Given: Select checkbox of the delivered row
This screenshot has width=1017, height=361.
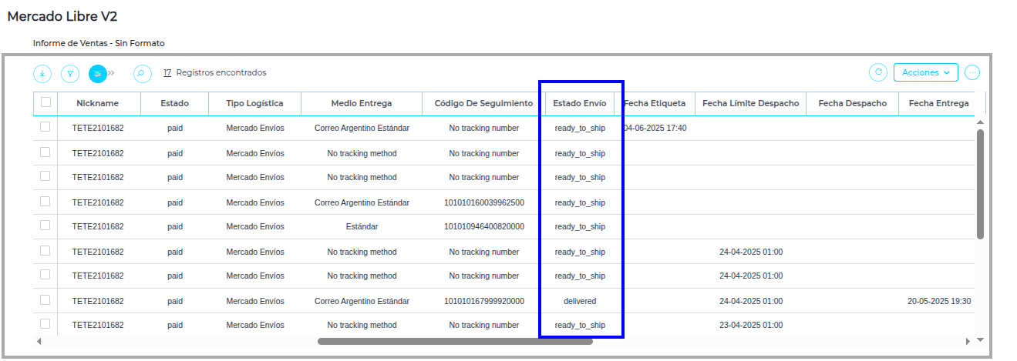Looking at the screenshot, I should click(45, 299).
